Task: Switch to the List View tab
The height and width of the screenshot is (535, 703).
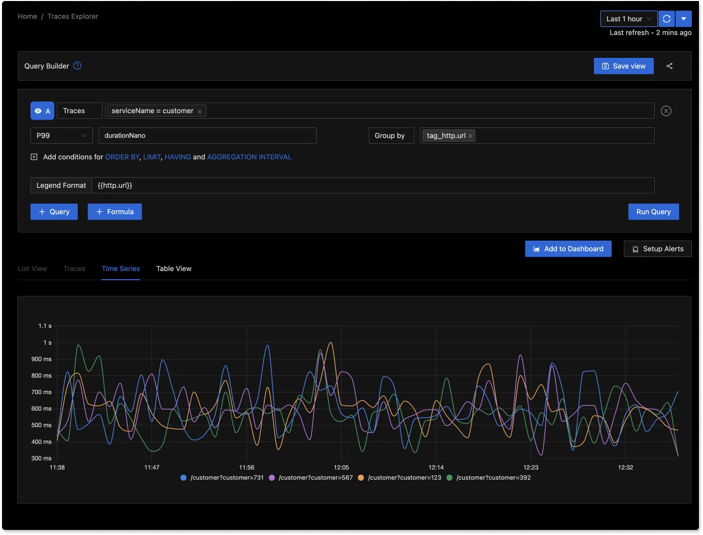Action: point(32,269)
